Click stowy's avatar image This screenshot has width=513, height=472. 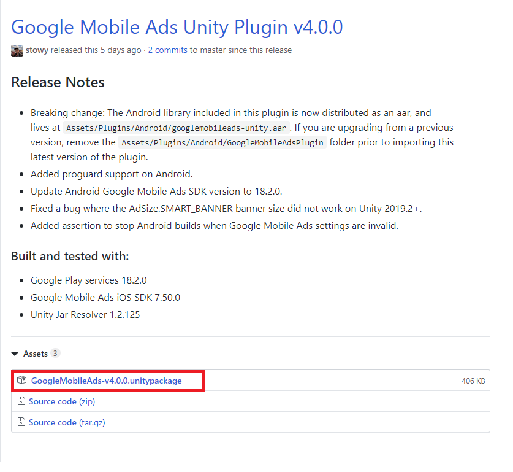pyautogui.click(x=17, y=51)
